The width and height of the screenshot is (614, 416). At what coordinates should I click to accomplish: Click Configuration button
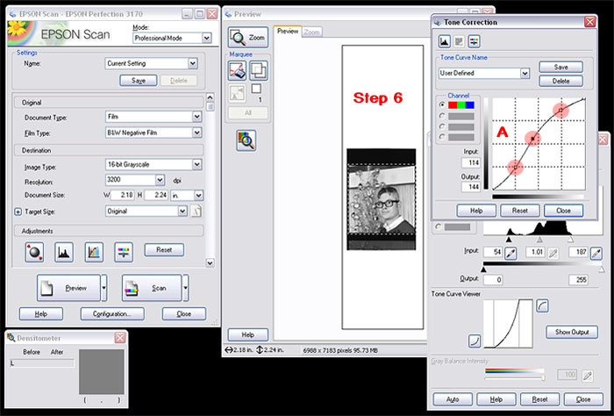pyautogui.click(x=112, y=314)
